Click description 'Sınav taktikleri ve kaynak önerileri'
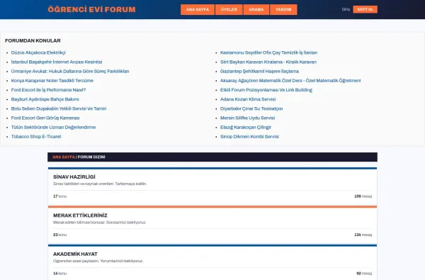425x280 pixels. pos(100,184)
